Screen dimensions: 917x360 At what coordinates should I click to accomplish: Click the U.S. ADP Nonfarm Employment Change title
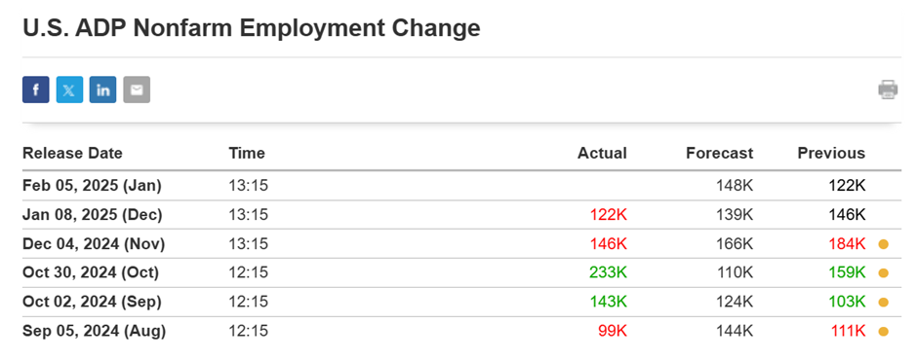(252, 28)
